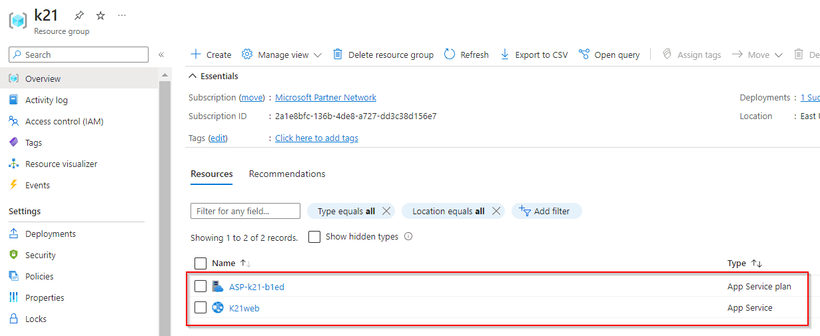The height and width of the screenshot is (336, 820).
Task: Click the Refresh toolbar icon
Action: [450, 55]
